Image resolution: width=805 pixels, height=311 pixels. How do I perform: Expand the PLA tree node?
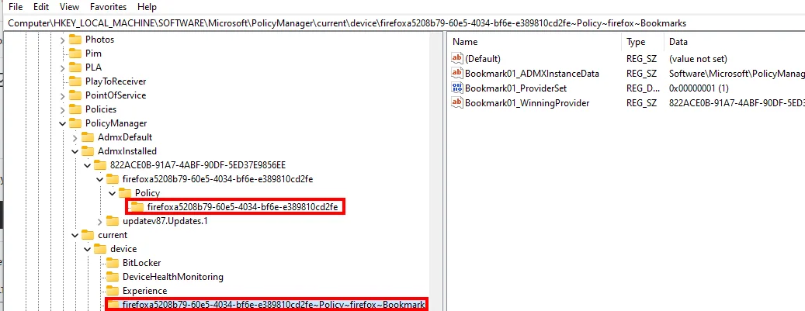coord(63,67)
